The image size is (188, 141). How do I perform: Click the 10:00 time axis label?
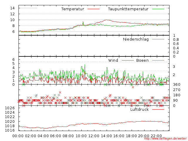[x=81, y=136]
